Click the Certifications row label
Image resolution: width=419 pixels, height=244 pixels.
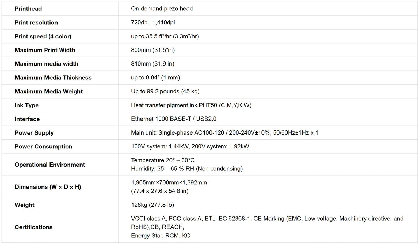coord(33,227)
